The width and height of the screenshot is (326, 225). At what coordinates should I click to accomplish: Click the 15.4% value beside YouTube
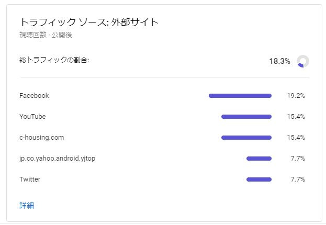pos(296,117)
